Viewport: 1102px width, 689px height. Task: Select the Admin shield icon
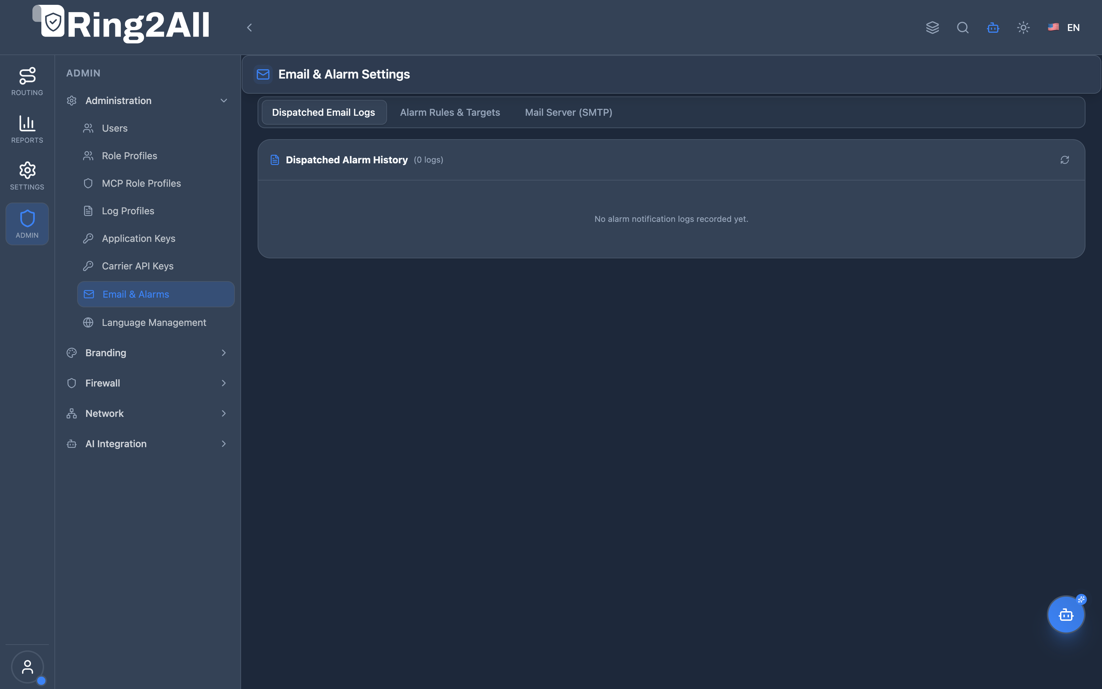tap(27, 219)
